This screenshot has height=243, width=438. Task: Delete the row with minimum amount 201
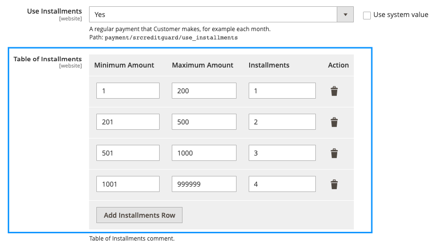(x=334, y=122)
